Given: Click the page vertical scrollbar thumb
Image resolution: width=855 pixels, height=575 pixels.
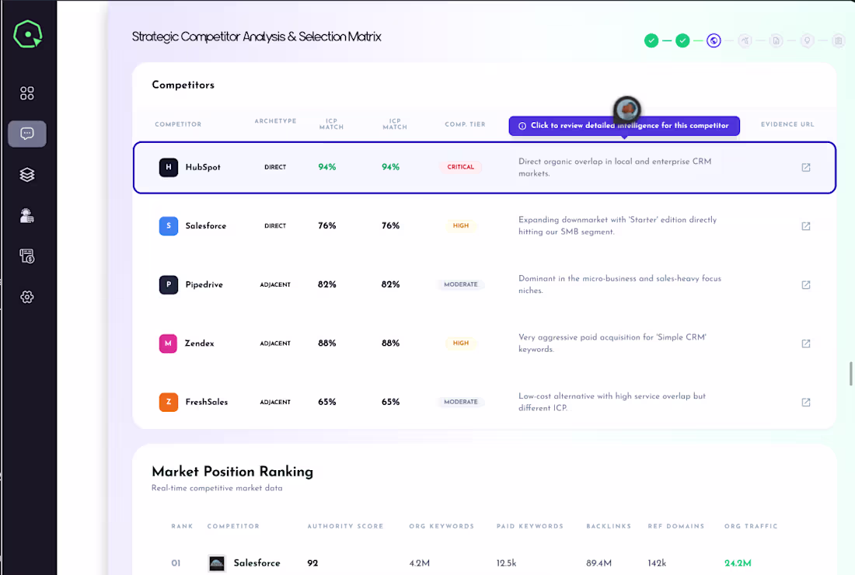Looking at the screenshot, I should pyautogui.click(x=850, y=373).
